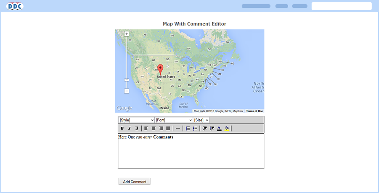Image resolution: width=379 pixels, height=193 pixels.
Task: Create a numbered ordered list
Action: pyautogui.click(x=188, y=129)
